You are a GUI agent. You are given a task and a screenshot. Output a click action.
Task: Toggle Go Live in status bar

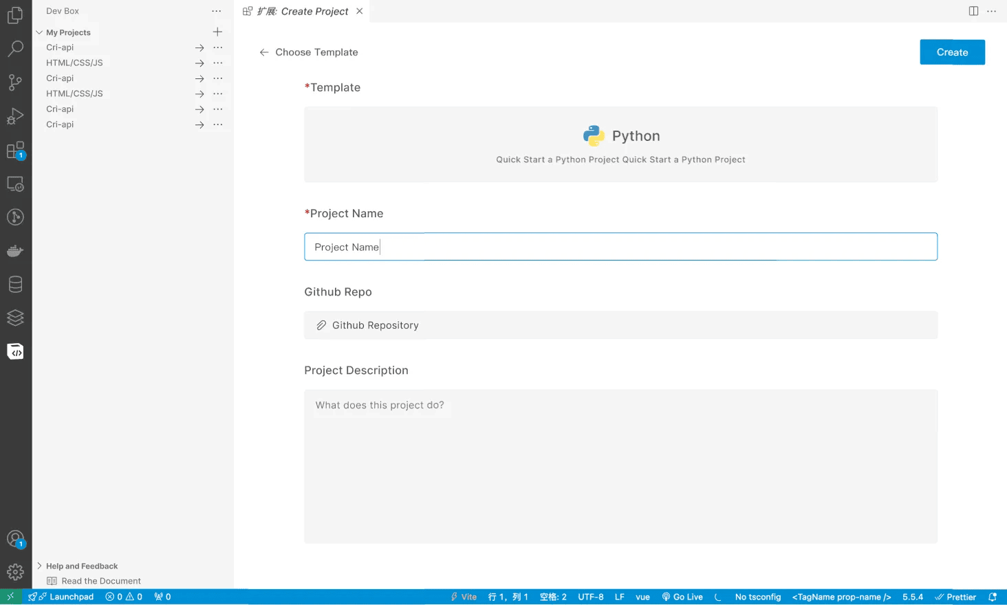682,597
